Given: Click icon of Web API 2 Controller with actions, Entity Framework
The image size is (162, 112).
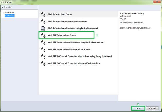Looking at the screenshot, I should [x=43, y=42].
